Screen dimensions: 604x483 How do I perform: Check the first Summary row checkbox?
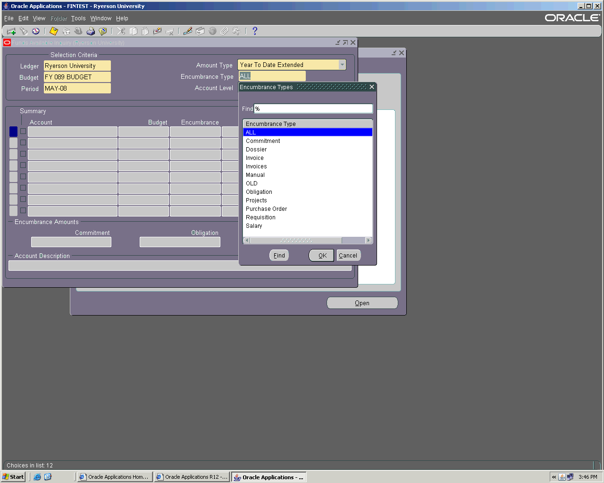[23, 131]
